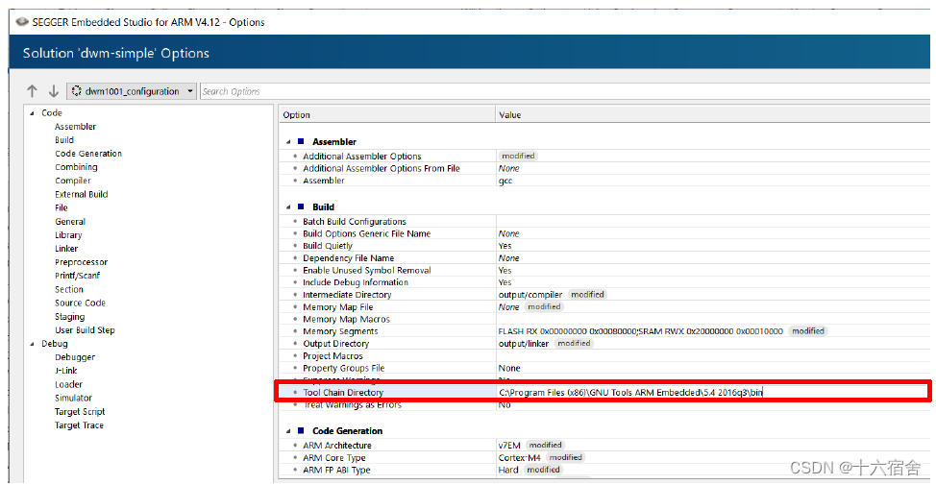Select Intermediate Directory option

347,295
